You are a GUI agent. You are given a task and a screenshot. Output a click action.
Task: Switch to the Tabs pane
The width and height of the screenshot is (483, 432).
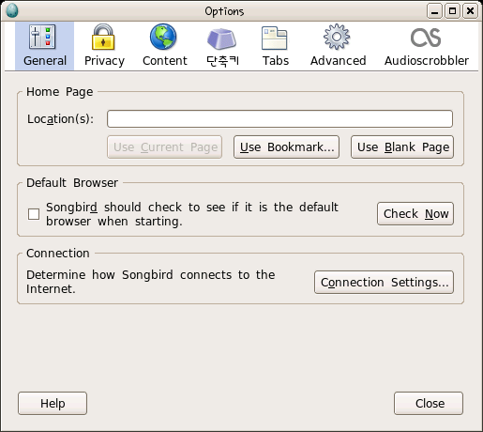click(x=275, y=46)
